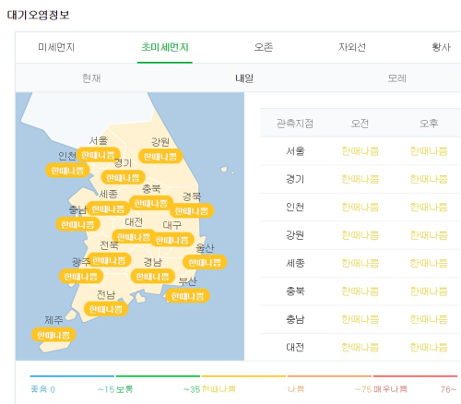Screen dimensions: 461x404
Task: Switch to the 미세먼지 tab
Action: [x=56, y=47]
